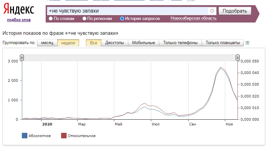Filter by 'Только телефоны'
268x147 pixels.
[x=180, y=43]
